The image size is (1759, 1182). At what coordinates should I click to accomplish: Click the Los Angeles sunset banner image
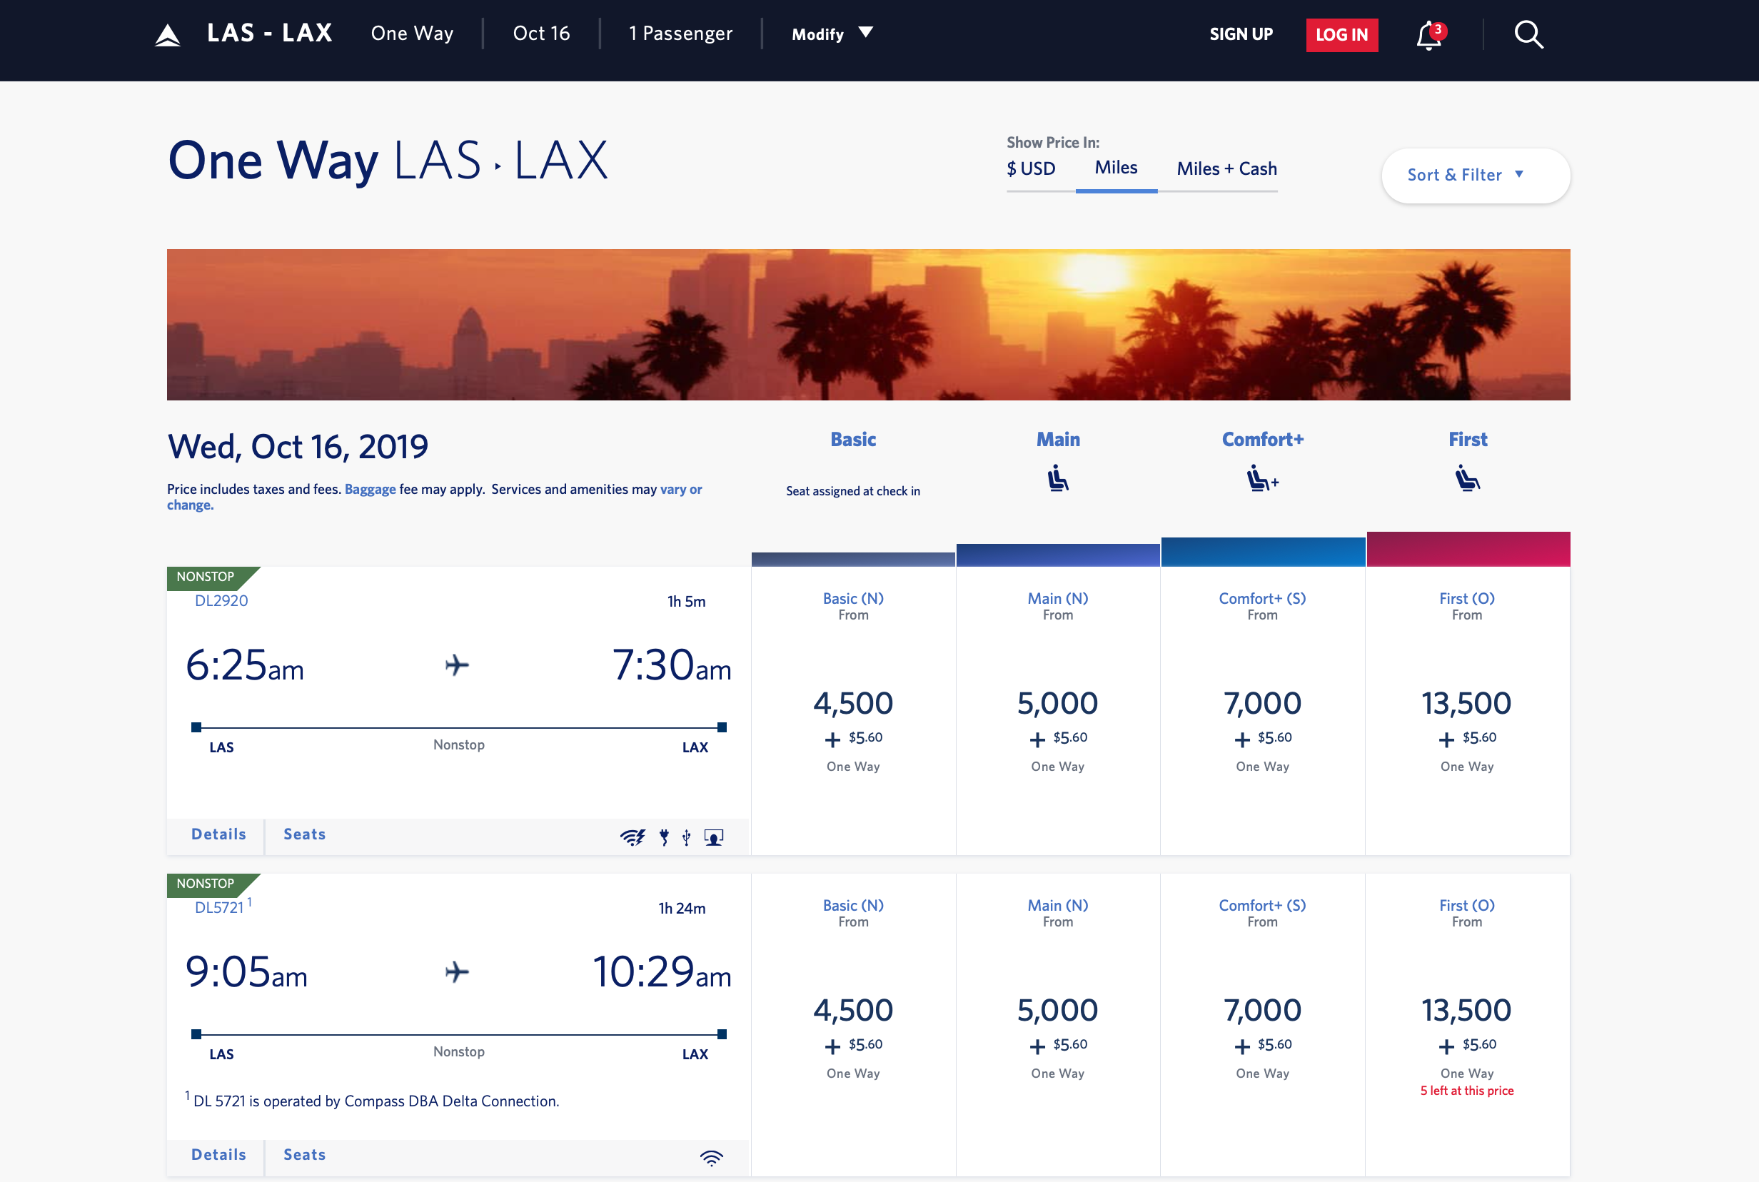pos(869,324)
